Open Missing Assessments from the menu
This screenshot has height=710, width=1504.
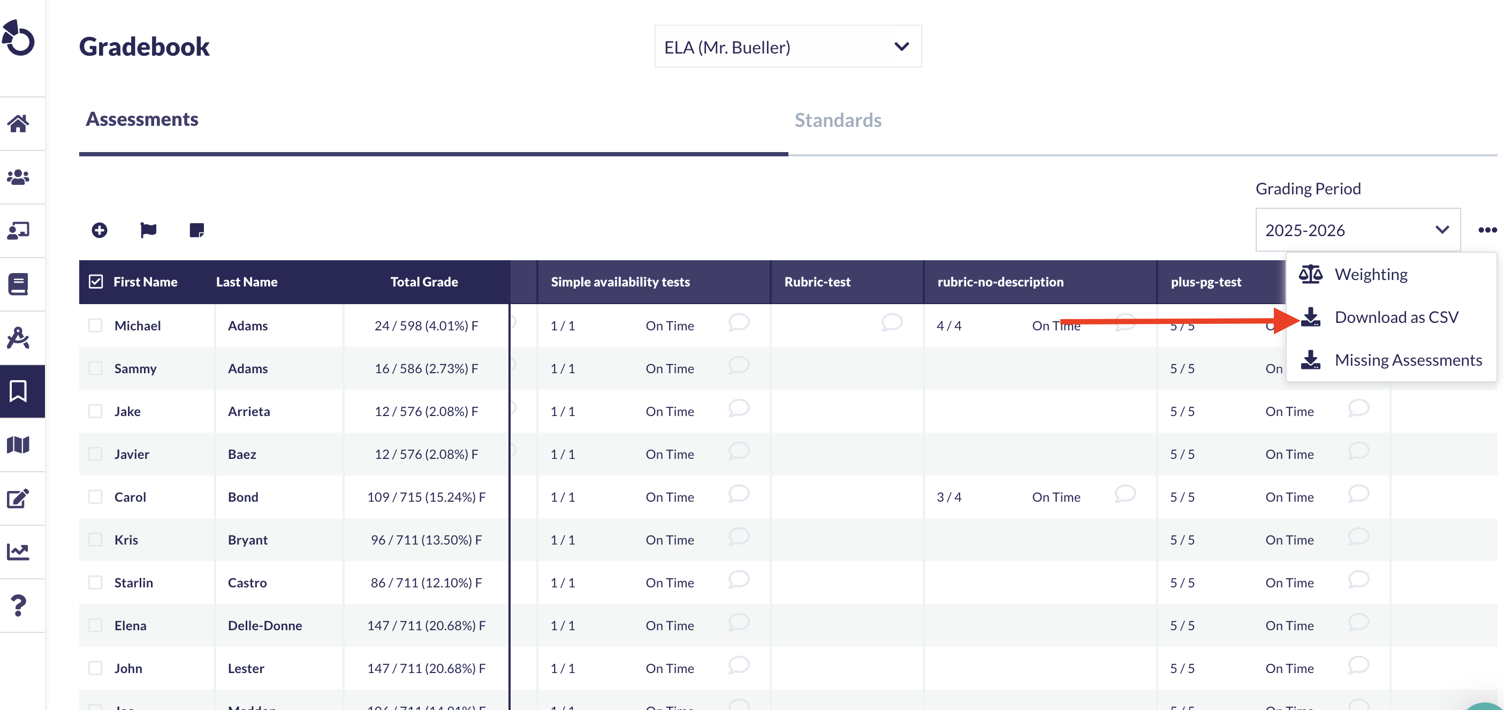1408,360
